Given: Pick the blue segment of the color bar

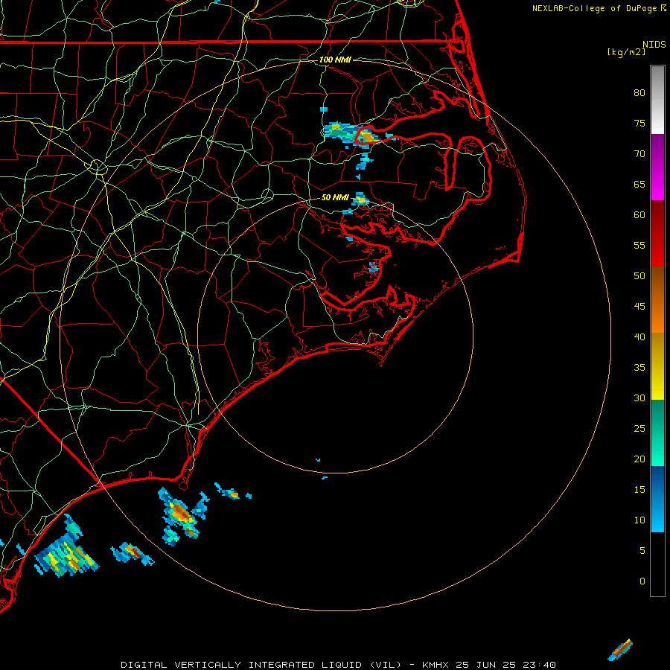Looking at the screenshot, I should click(657, 499).
